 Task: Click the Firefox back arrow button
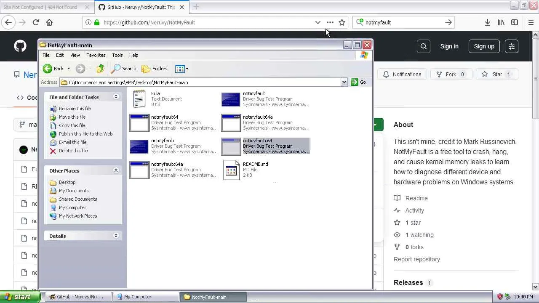[8, 22]
